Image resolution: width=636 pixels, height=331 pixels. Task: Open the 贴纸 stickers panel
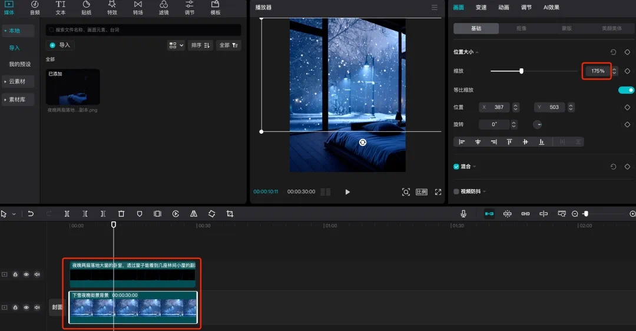click(87, 8)
